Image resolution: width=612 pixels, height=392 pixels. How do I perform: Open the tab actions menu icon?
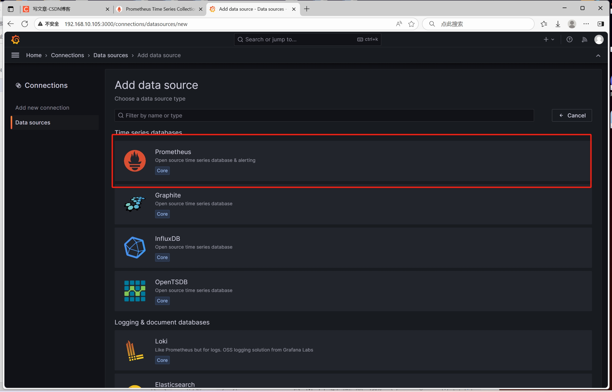[11, 9]
